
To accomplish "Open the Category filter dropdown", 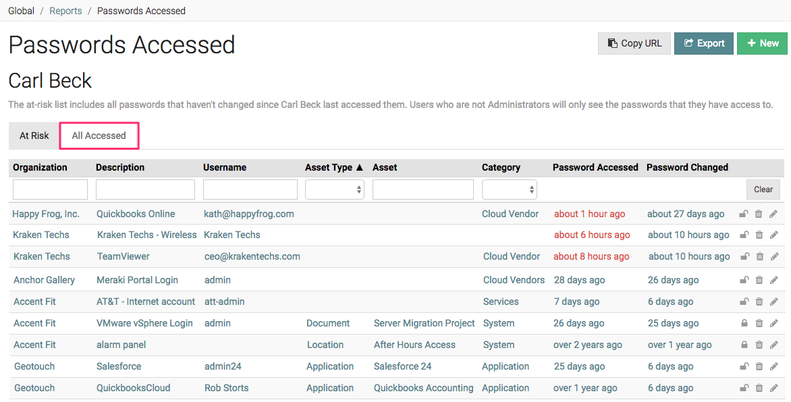I will 510,190.
